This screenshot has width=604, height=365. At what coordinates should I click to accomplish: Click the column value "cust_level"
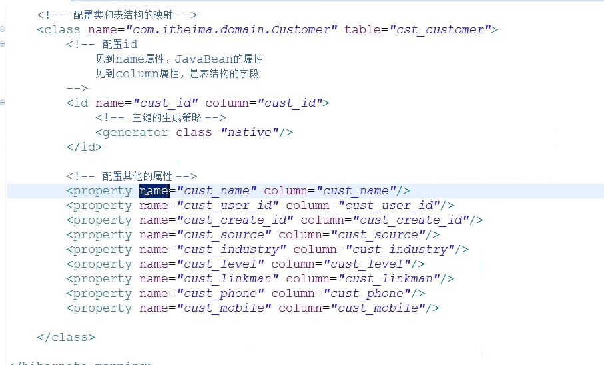[x=367, y=264]
